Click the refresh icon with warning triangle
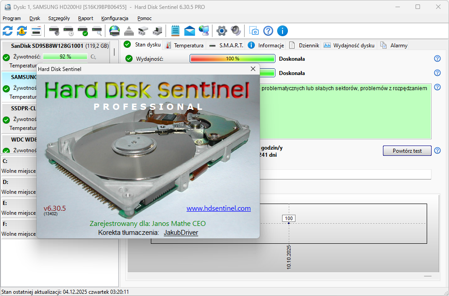449x296 pixels. pos(22,31)
